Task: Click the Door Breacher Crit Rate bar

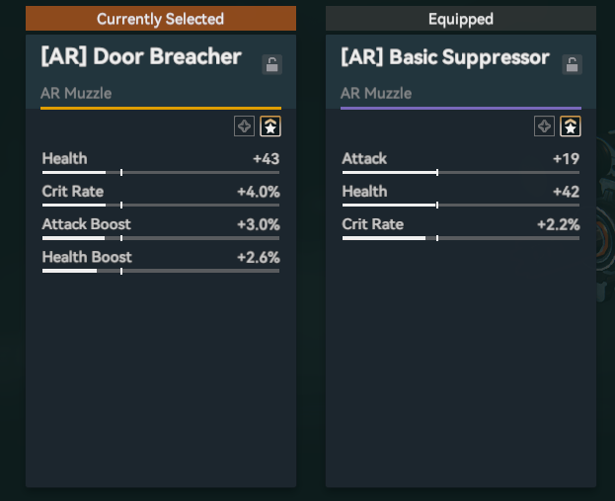Action: tap(161, 206)
